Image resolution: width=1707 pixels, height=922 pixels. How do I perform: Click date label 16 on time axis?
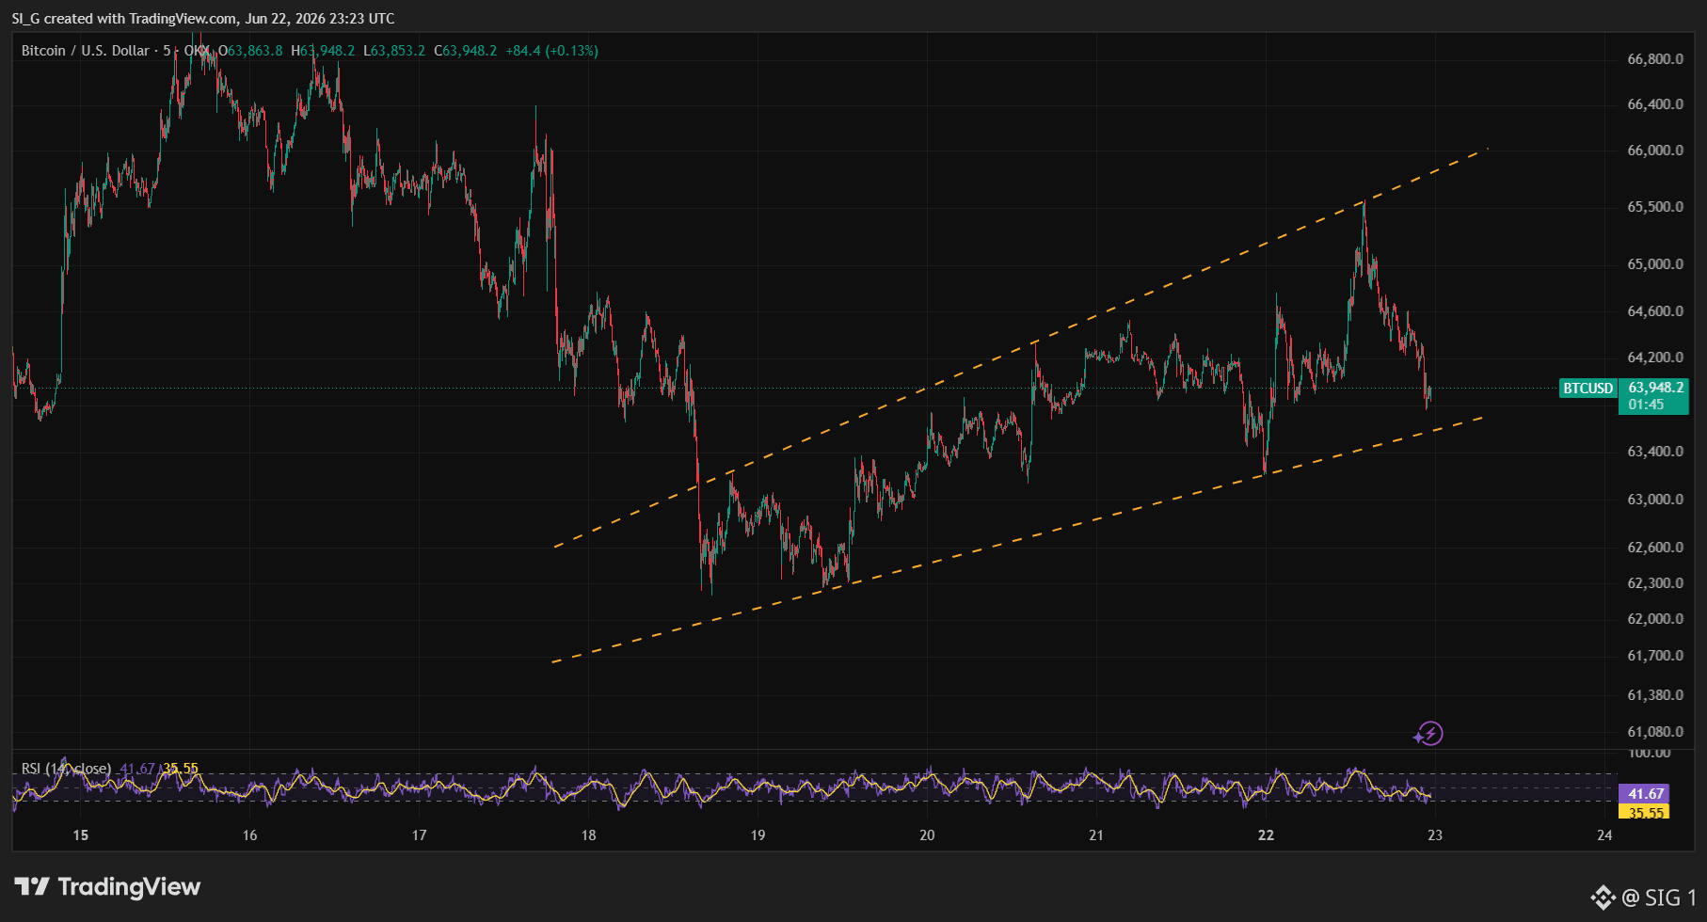pyautogui.click(x=249, y=835)
